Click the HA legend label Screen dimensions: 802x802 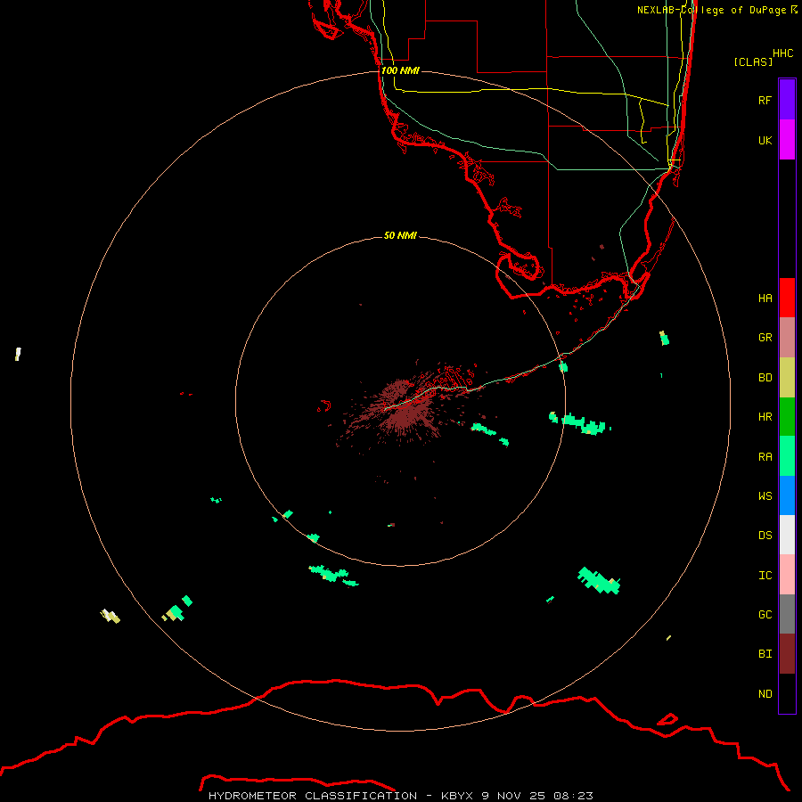pos(765,299)
